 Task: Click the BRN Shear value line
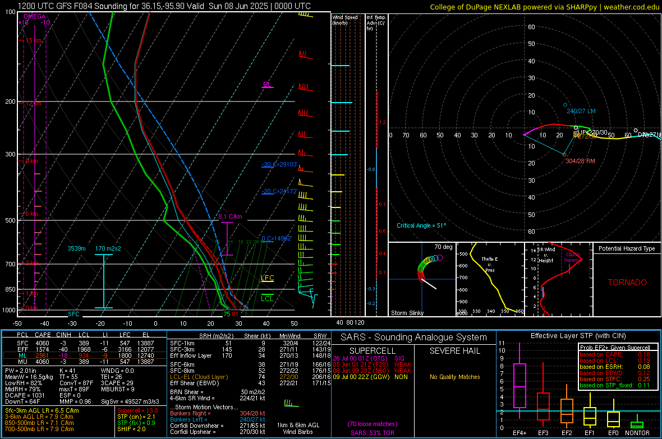(x=218, y=392)
